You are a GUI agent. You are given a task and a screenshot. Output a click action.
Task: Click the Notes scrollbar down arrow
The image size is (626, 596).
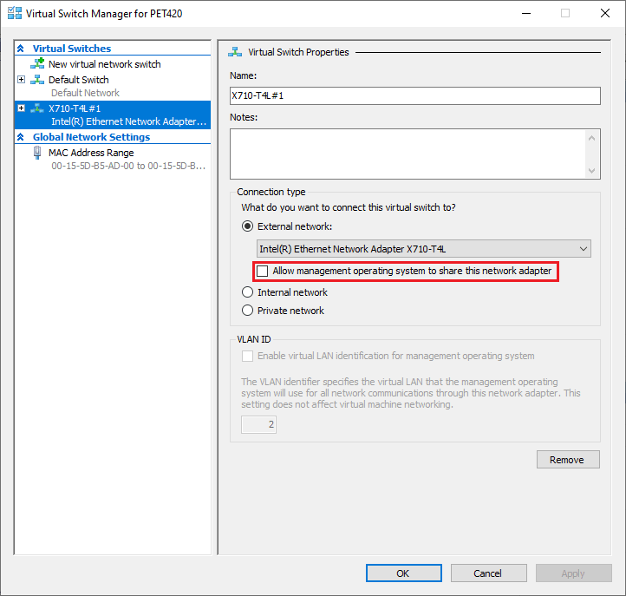click(591, 171)
